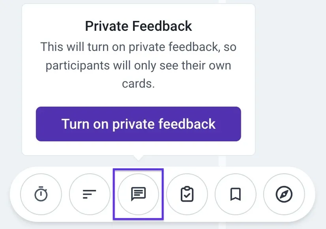The height and width of the screenshot is (229, 326).
Task: Open sorting choices from the lines icon
Action: coord(90,194)
